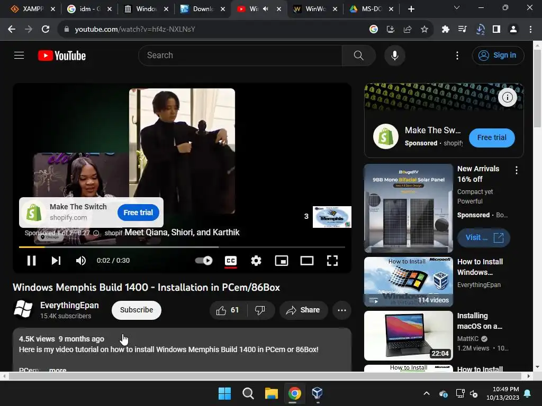Seek along the video progress bar
This screenshot has width=542, height=406.
182,247
